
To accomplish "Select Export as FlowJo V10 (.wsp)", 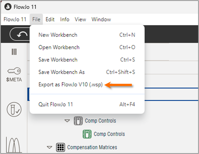I will click(x=70, y=85).
